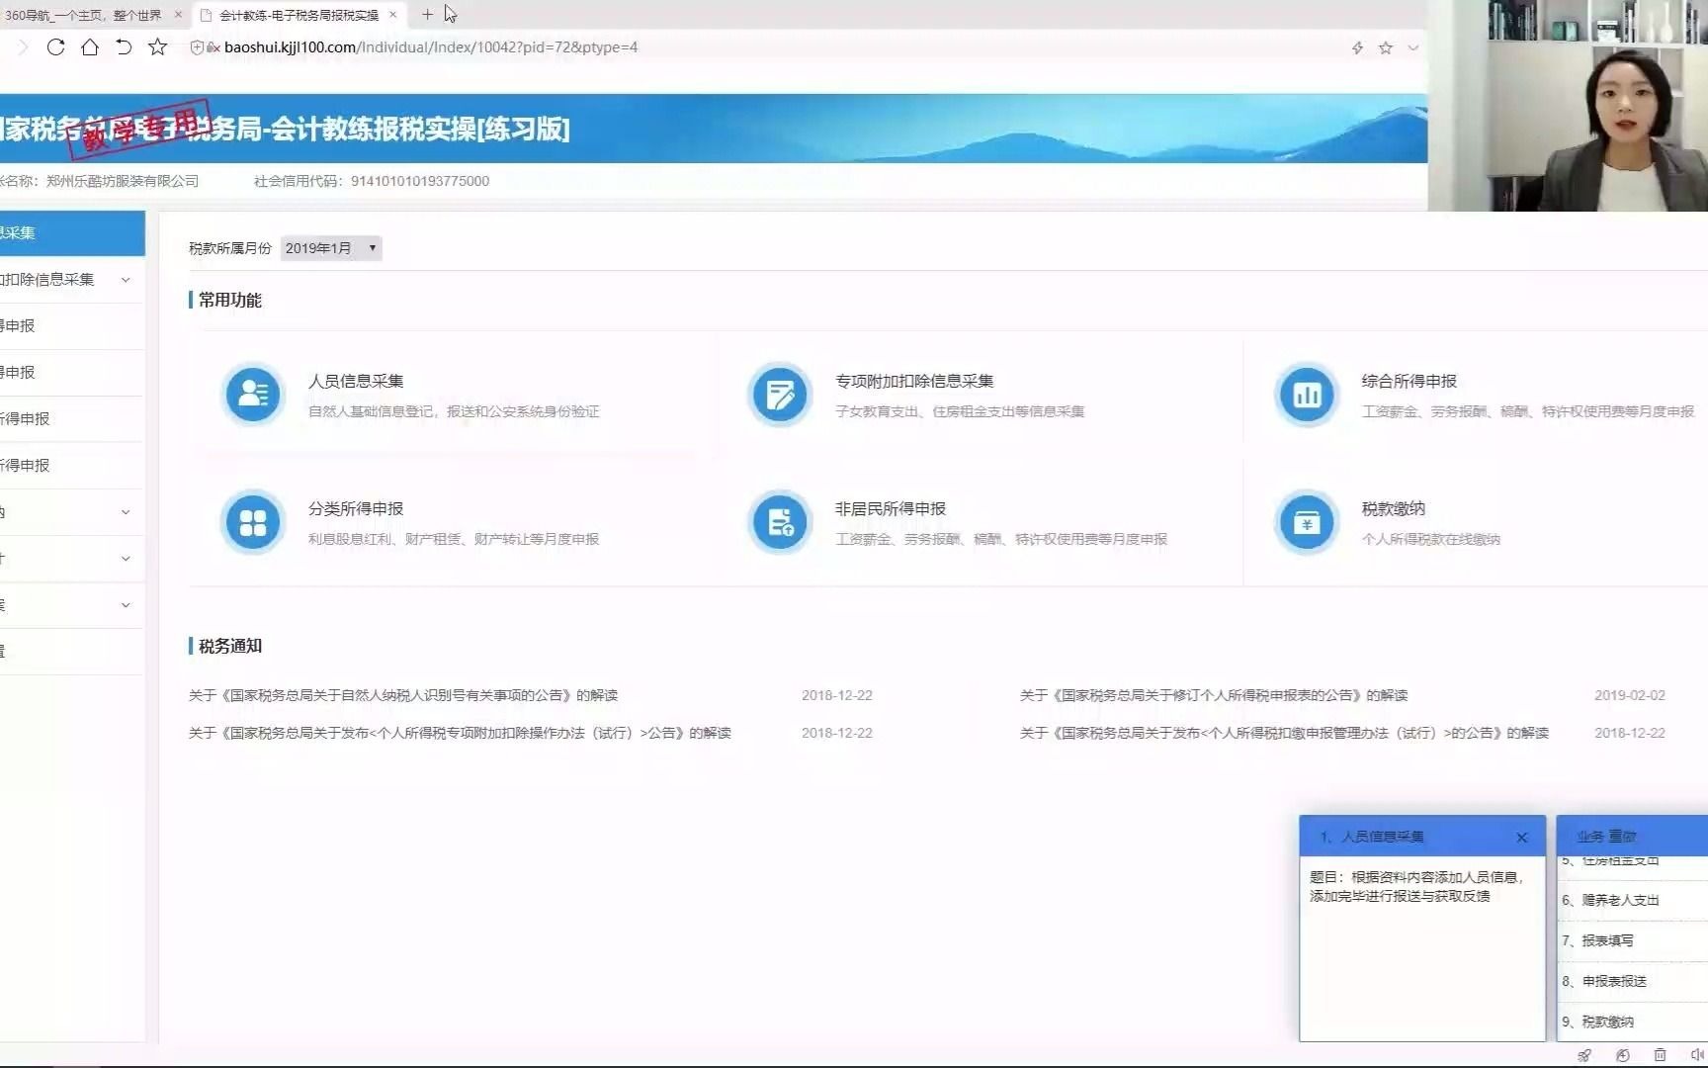Reload the page with browser refresh icon
The height and width of the screenshot is (1068, 1708).
click(x=56, y=46)
